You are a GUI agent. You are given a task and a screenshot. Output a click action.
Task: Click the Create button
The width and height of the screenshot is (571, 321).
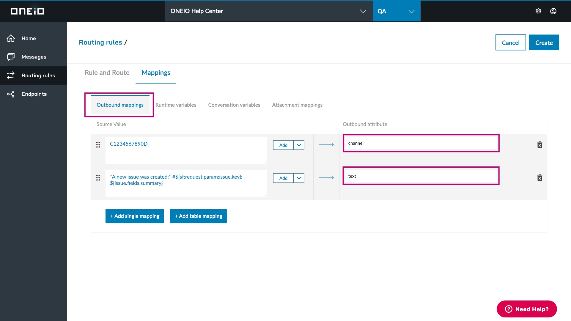[544, 43]
